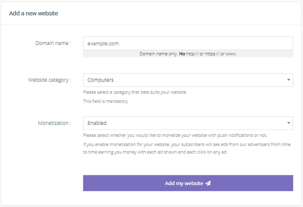Click the Website category dropdown arrow
This screenshot has height=207, width=303.
[x=288, y=80]
